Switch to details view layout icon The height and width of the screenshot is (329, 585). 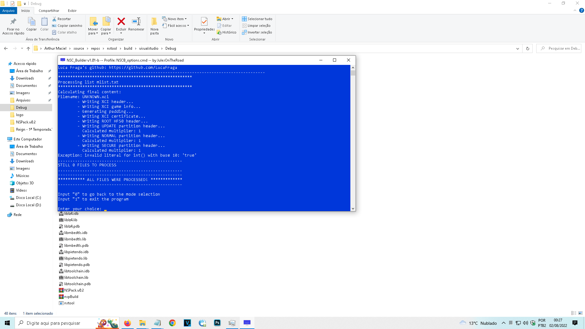(574, 313)
